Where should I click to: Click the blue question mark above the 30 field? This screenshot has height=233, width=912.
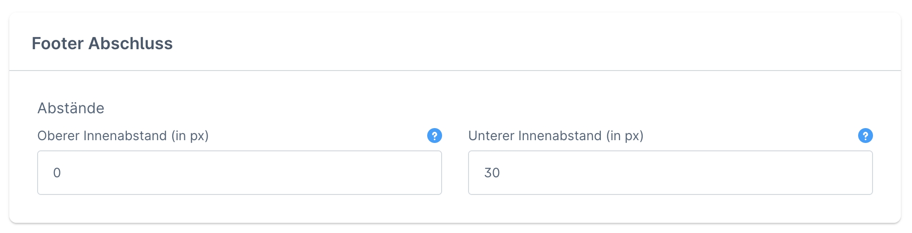click(x=865, y=136)
